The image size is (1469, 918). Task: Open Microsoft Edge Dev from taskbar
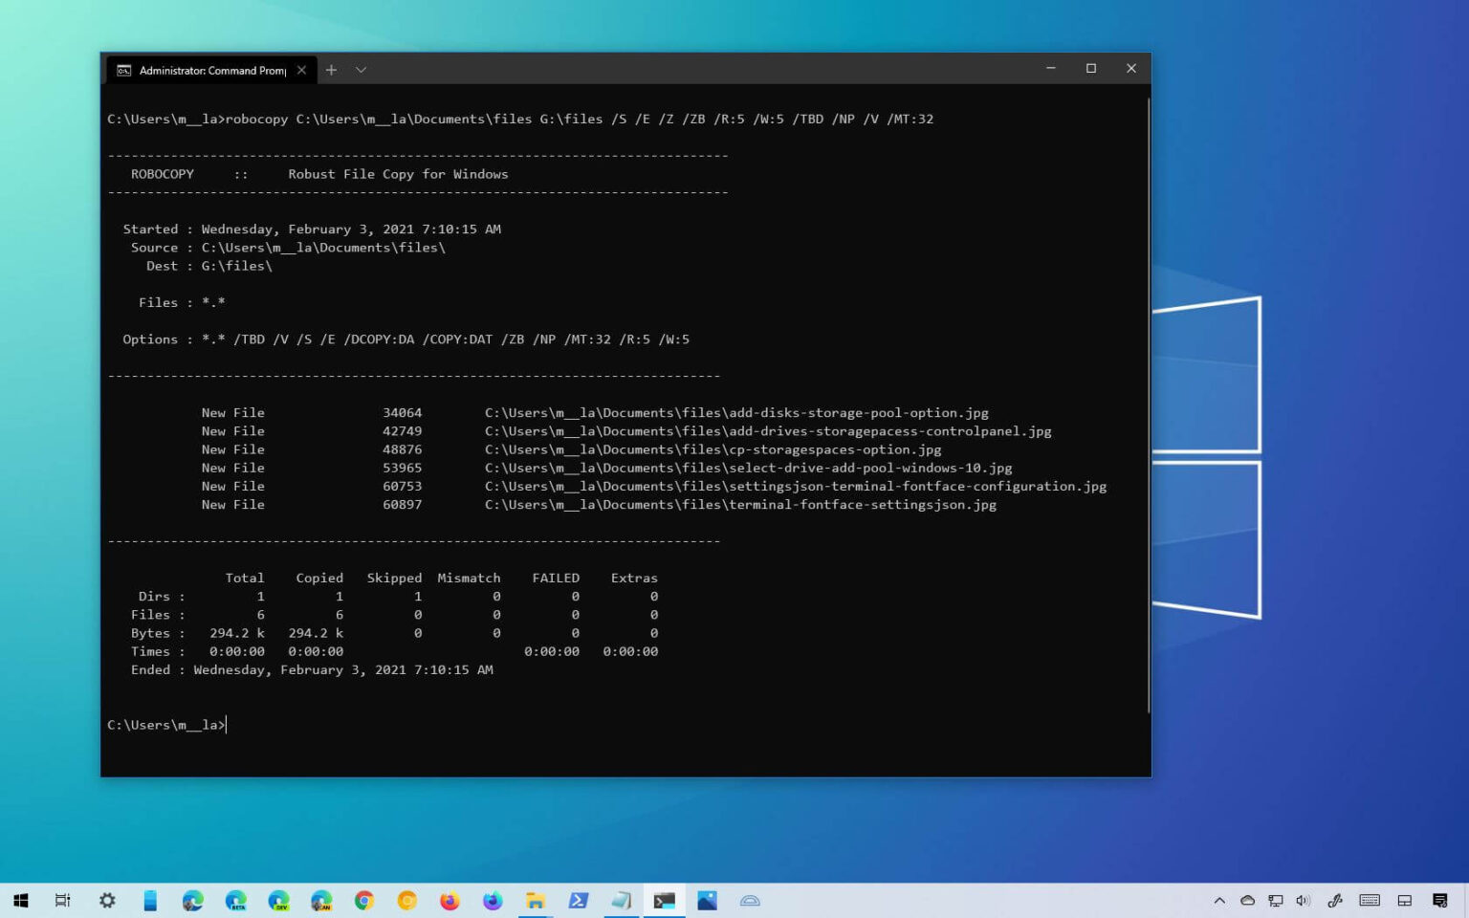point(278,901)
